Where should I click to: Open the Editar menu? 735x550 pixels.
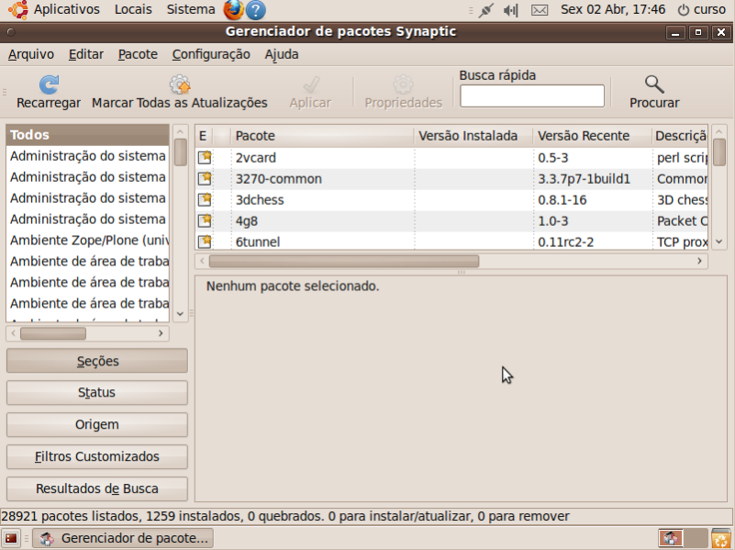point(86,54)
